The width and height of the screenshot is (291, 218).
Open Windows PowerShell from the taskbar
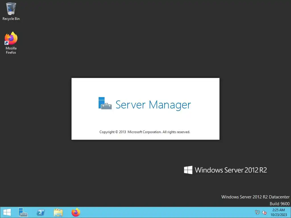pos(41,212)
